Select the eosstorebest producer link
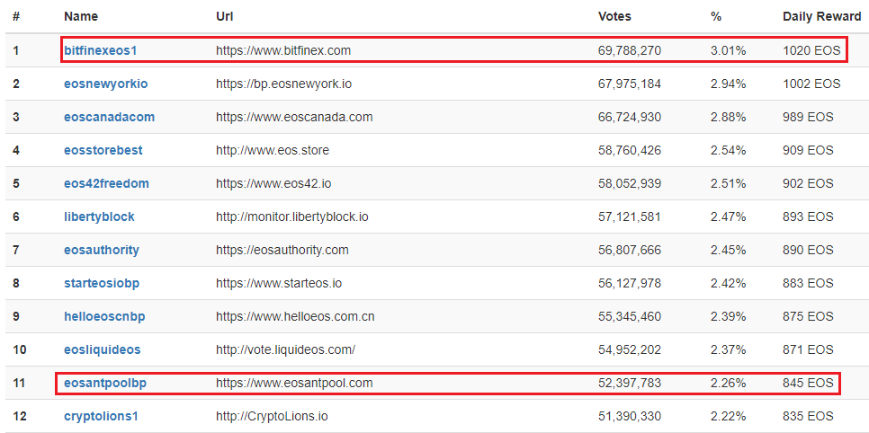This screenshot has width=869, height=433. click(x=103, y=150)
